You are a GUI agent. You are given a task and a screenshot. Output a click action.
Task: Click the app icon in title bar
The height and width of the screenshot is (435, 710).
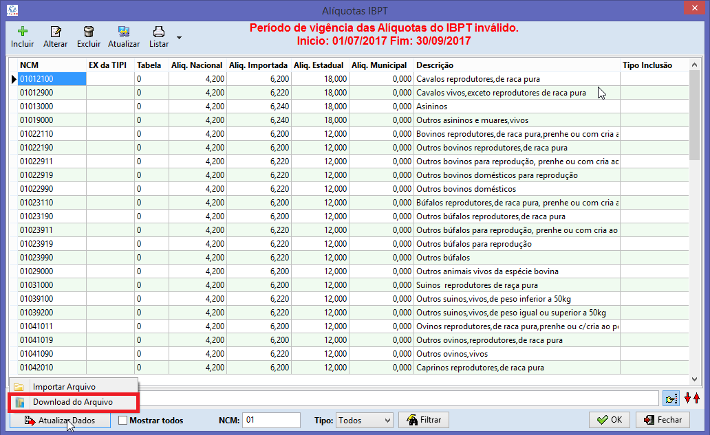(x=12, y=10)
